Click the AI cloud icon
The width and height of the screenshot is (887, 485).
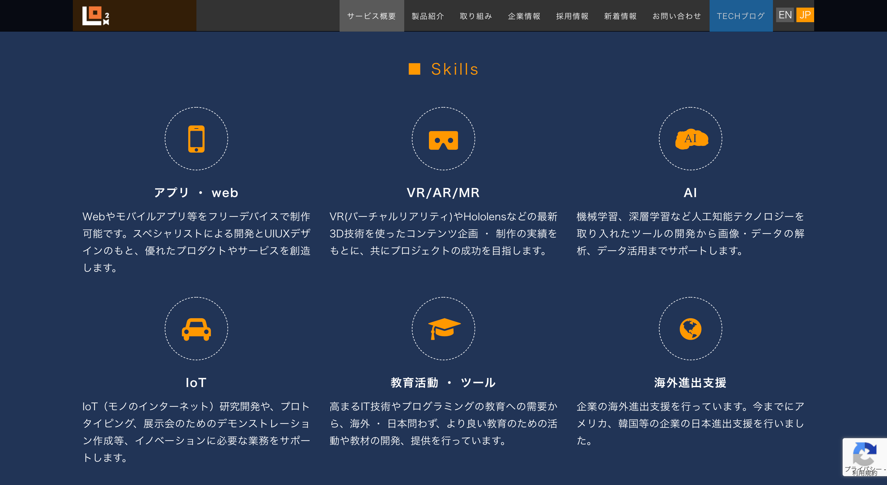691,139
